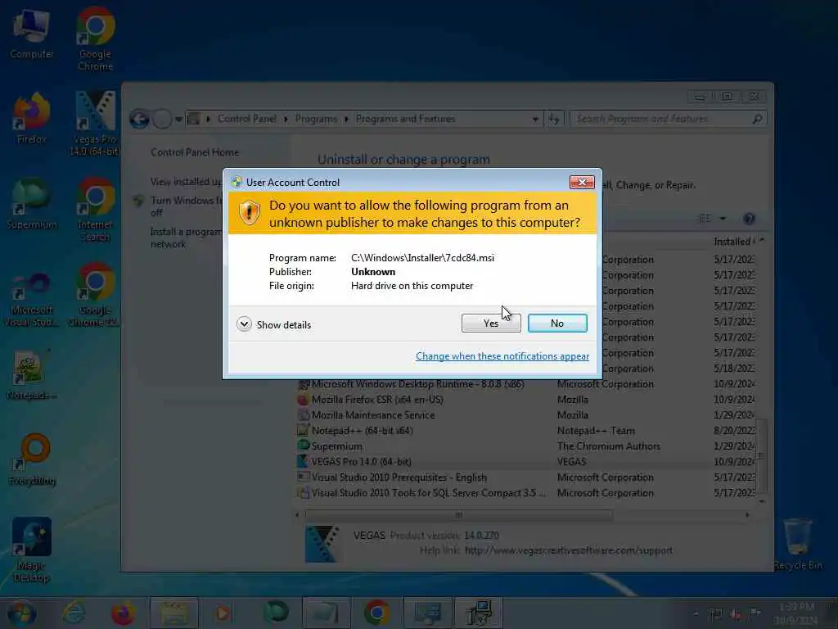Open Chrome from taskbar
Viewport: 838px width, 629px height.
pos(377,613)
